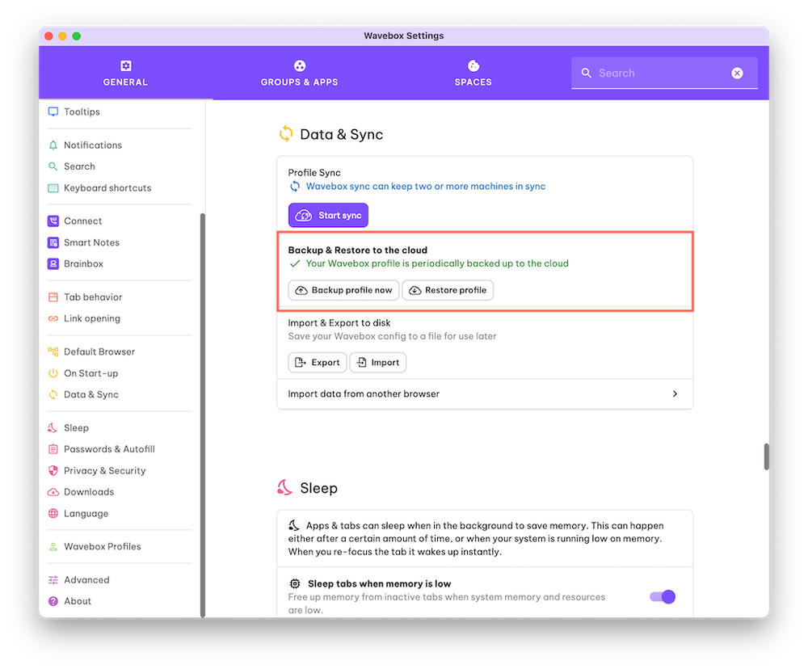Select Keyboard shortcuts in the sidebar
The width and height of the screenshot is (808, 669).
pyautogui.click(x=52, y=187)
